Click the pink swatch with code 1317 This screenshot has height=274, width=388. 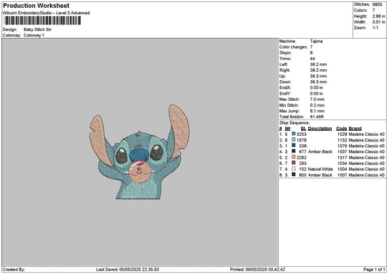click(295, 157)
